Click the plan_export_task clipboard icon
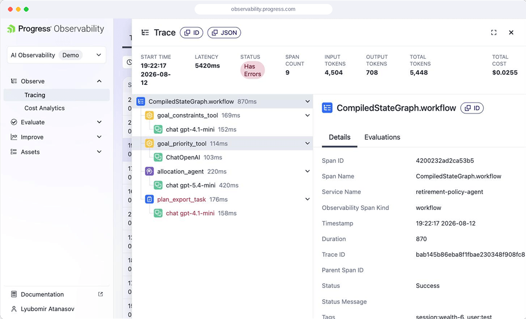The width and height of the screenshot is (526, 319). [149, 199]
